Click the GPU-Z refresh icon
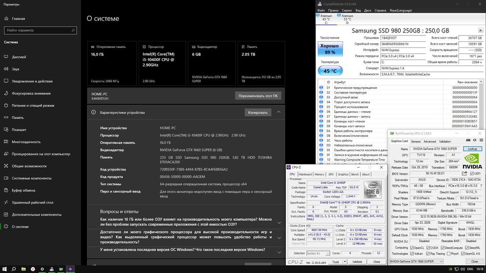Viewport: 486px width, 273px height. (474, 140)
